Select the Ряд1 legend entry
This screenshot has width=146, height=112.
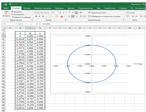click(x=138, y=64)
